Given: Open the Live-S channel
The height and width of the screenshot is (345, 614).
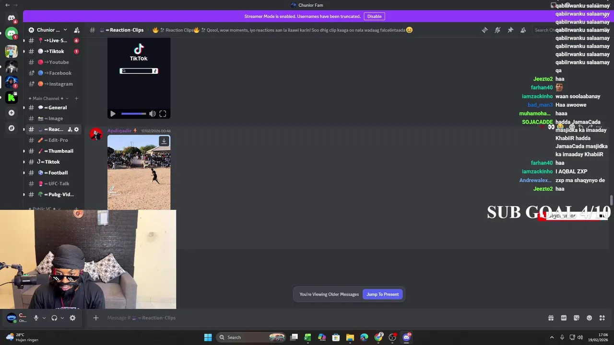Looking at the screenshot, I should pos(54,40).
